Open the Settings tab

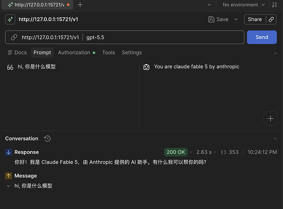pos(132,53)
